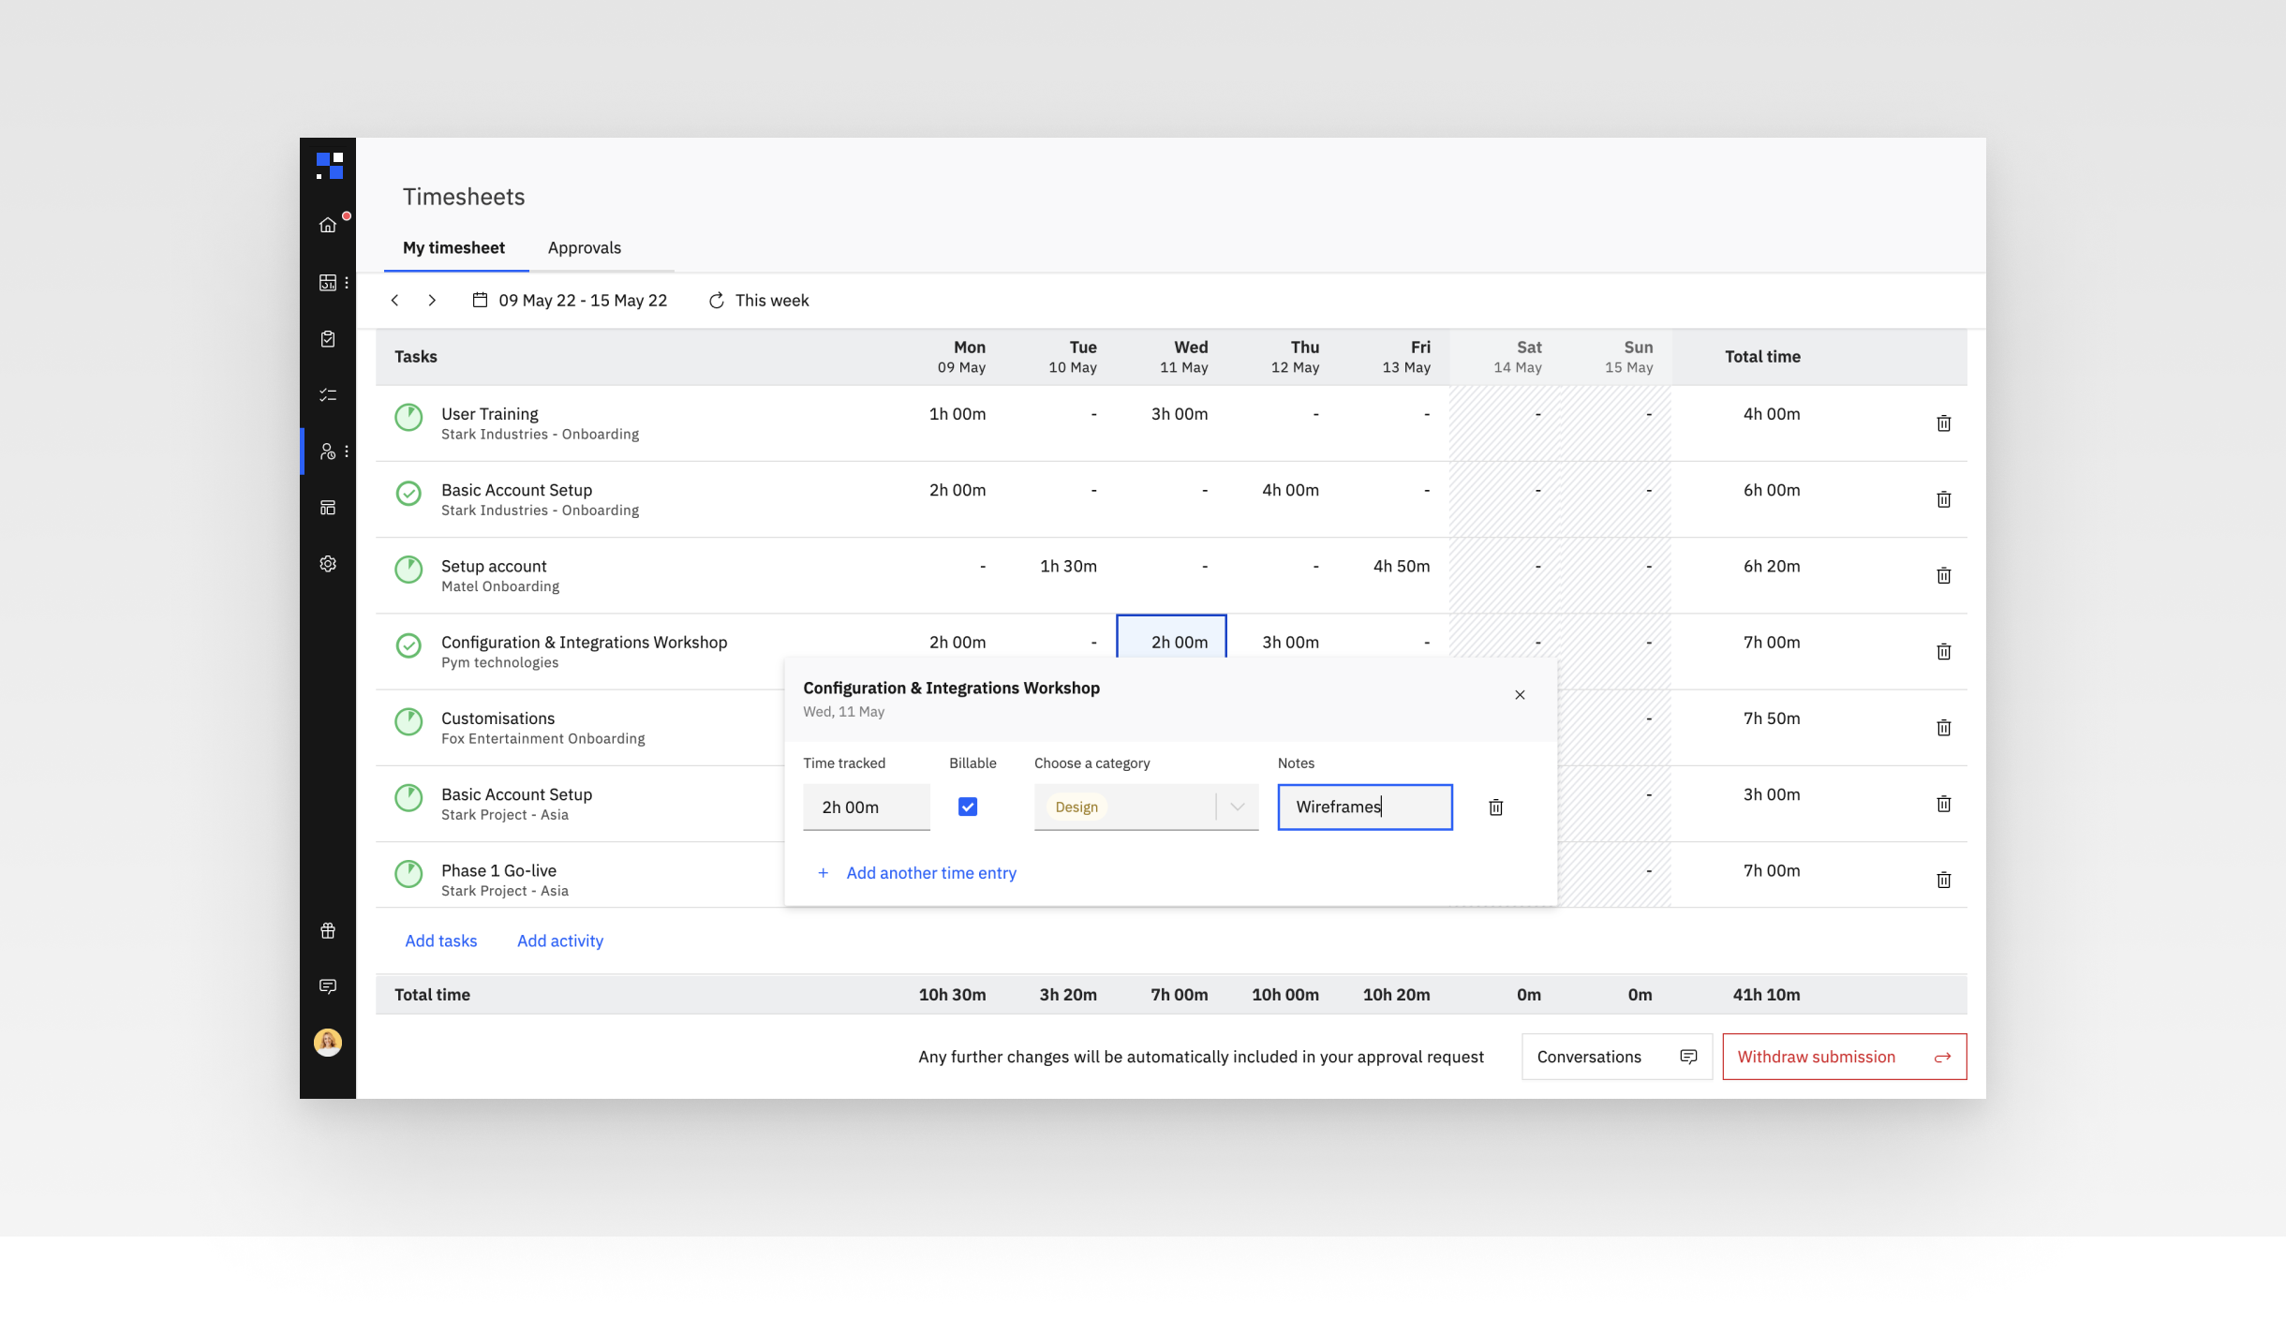The height and width of the screenshot is (1333, 2286).
Task: Toggle status circle for Setup account task
Action: [408, 569]
